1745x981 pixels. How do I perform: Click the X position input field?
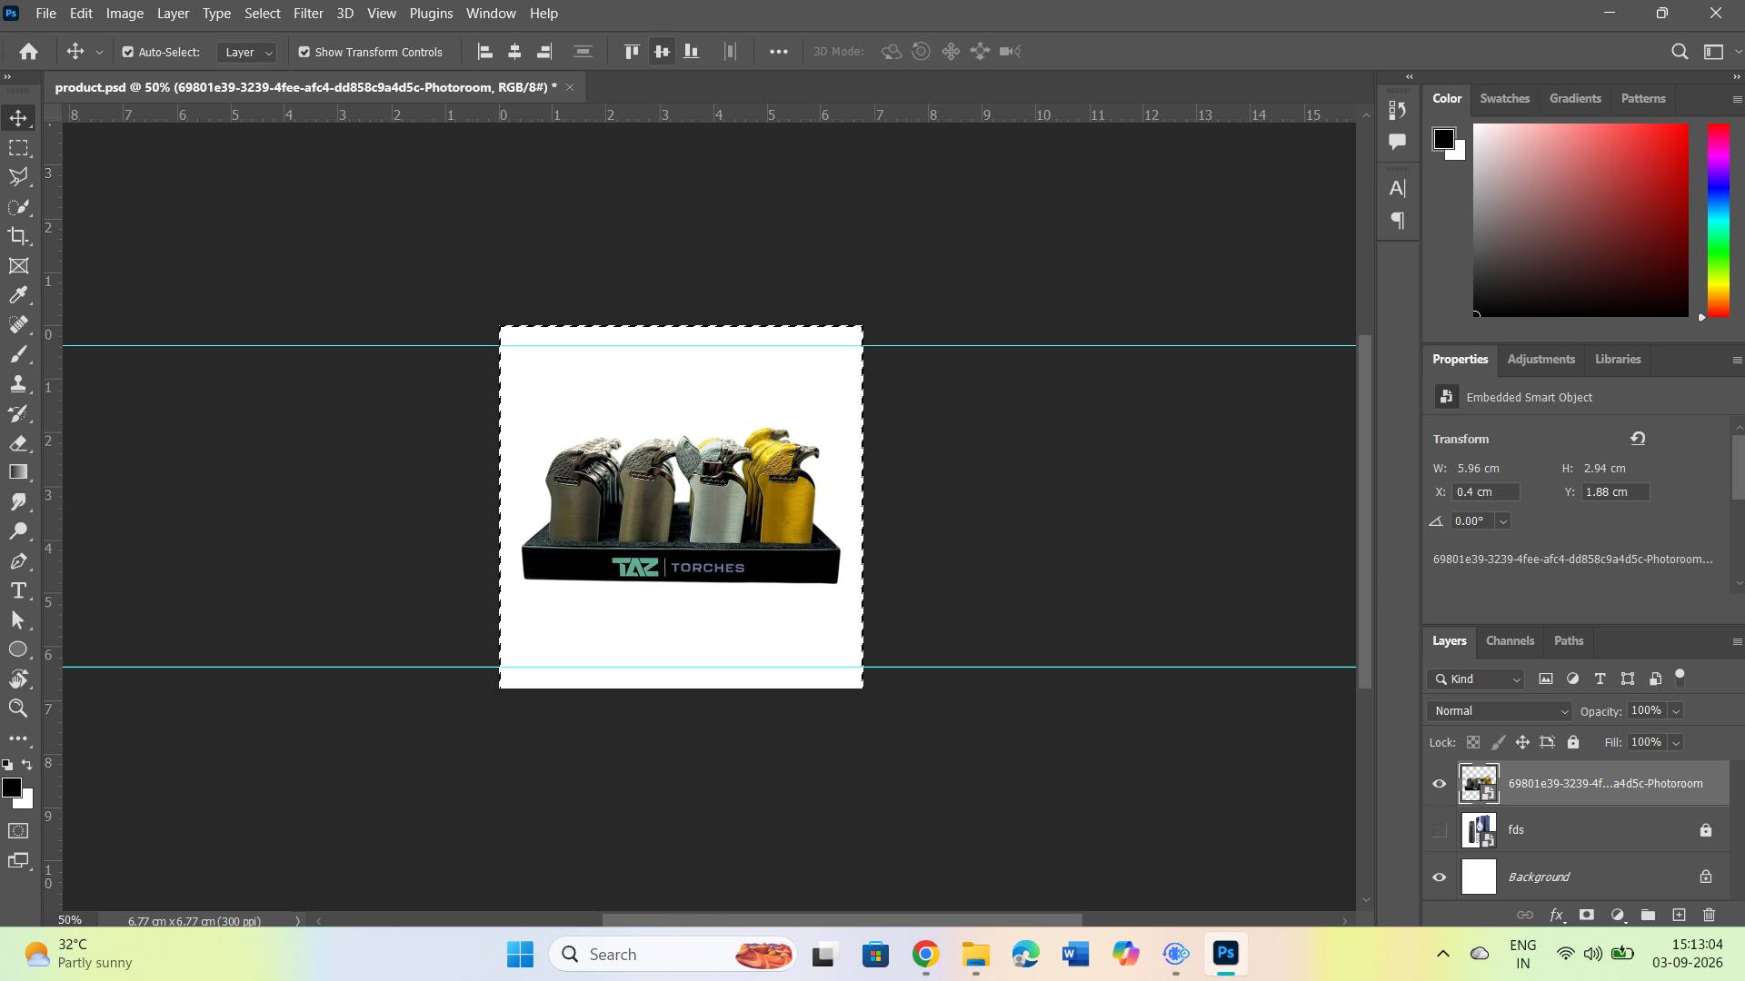click(x=1485, y=491)
